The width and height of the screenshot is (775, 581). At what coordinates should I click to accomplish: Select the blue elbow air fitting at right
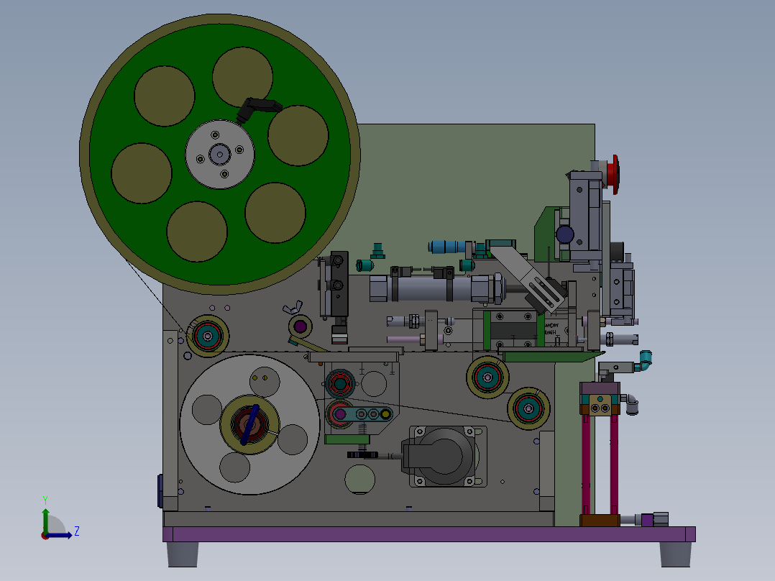[643, 361]
